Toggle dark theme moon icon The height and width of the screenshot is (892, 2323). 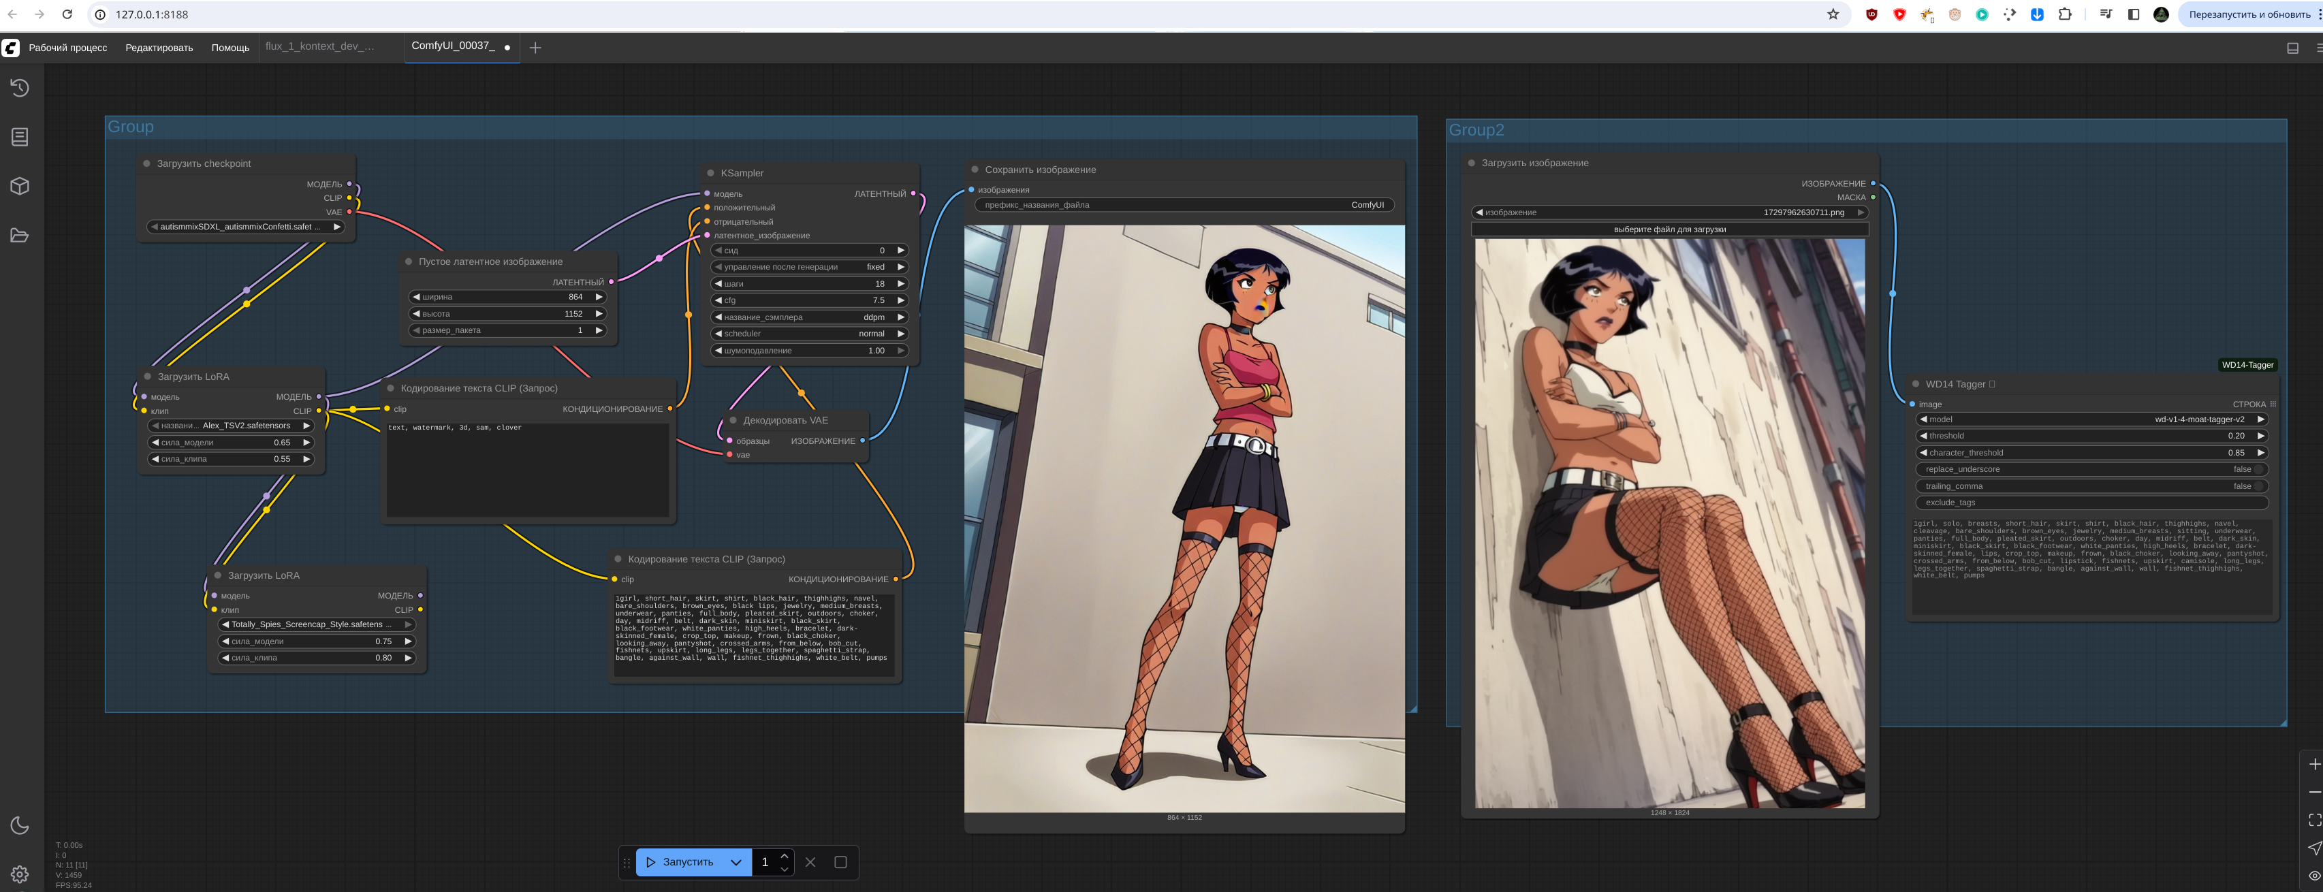point(20,825)
